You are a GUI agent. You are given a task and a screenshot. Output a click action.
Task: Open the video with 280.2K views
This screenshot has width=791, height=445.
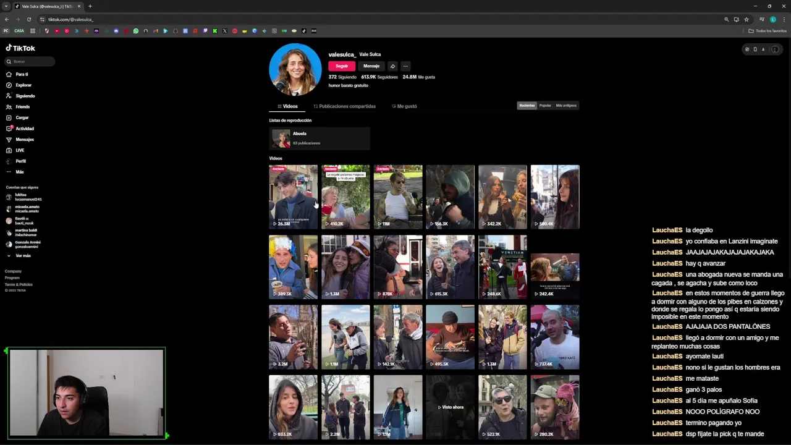[555, 407]
